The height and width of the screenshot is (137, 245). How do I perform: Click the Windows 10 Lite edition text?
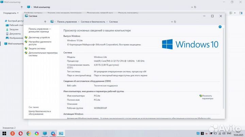coord(75,40)
